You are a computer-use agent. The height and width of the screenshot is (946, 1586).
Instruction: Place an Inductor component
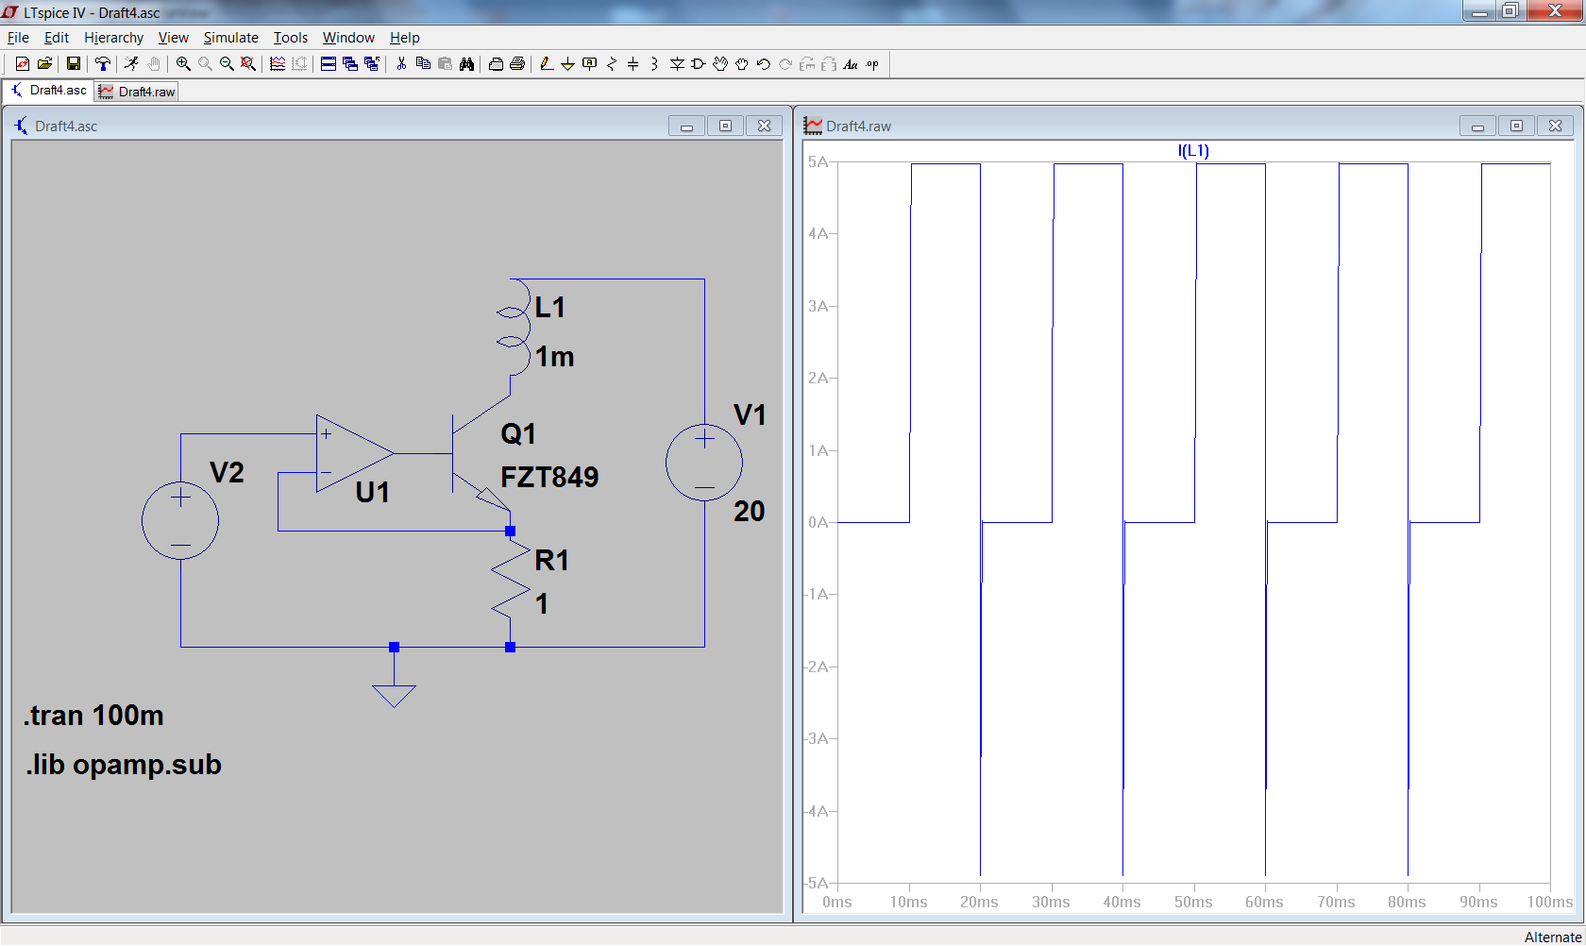click(654, 64)
